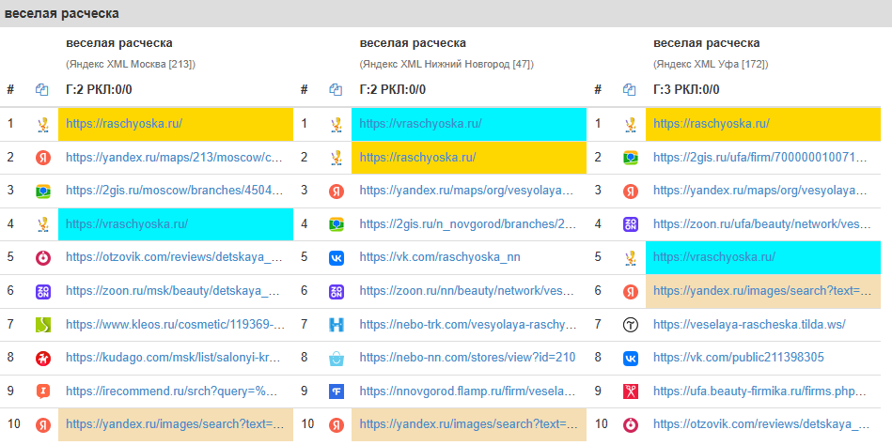
Task: Open the yandex.ru/images/search link in the Москва list
Action: tap(174, 424)
